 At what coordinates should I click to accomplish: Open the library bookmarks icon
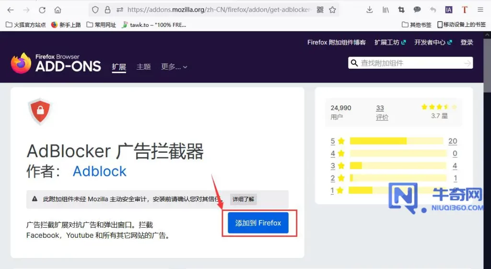tap(386, 10)
